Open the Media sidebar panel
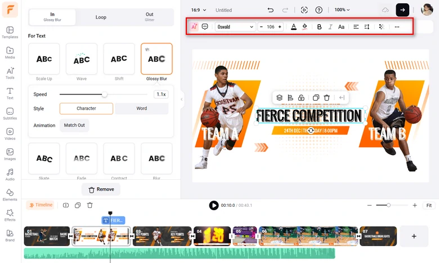 (x=10, y=53)
